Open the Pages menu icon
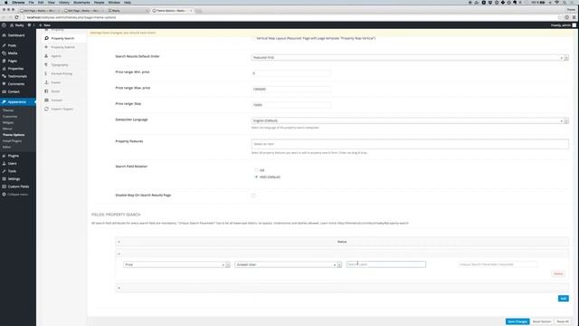The image size is (579, 326). (4, 61)
